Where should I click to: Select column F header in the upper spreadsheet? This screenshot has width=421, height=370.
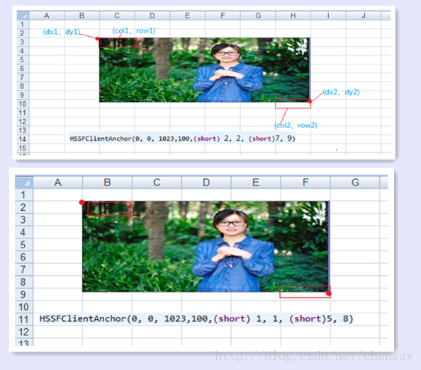(223, 16)
